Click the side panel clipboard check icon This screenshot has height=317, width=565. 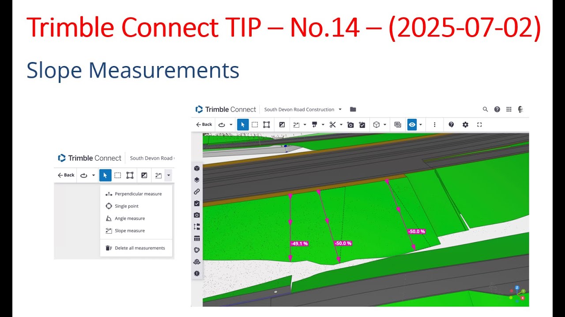pos(197,203)
